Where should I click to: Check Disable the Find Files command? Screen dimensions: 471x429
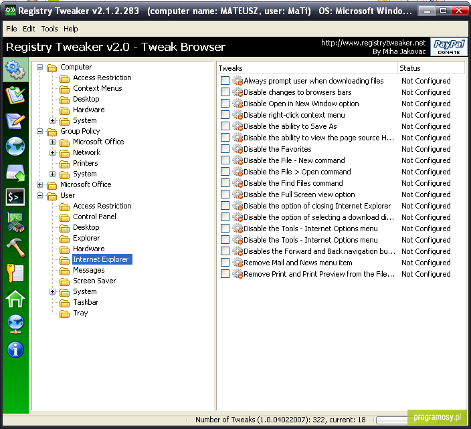(x=225, y=182)
